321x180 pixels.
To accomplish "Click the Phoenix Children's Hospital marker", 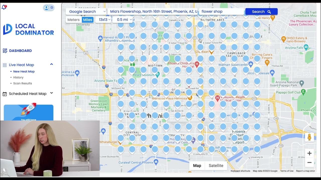I will (197, 64).
